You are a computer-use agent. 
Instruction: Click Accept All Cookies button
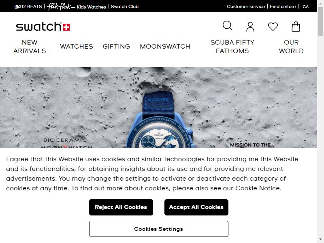click(196, 207)
